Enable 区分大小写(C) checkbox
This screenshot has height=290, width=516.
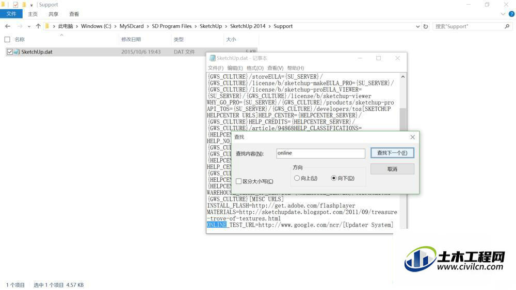(x=238, y=181)
